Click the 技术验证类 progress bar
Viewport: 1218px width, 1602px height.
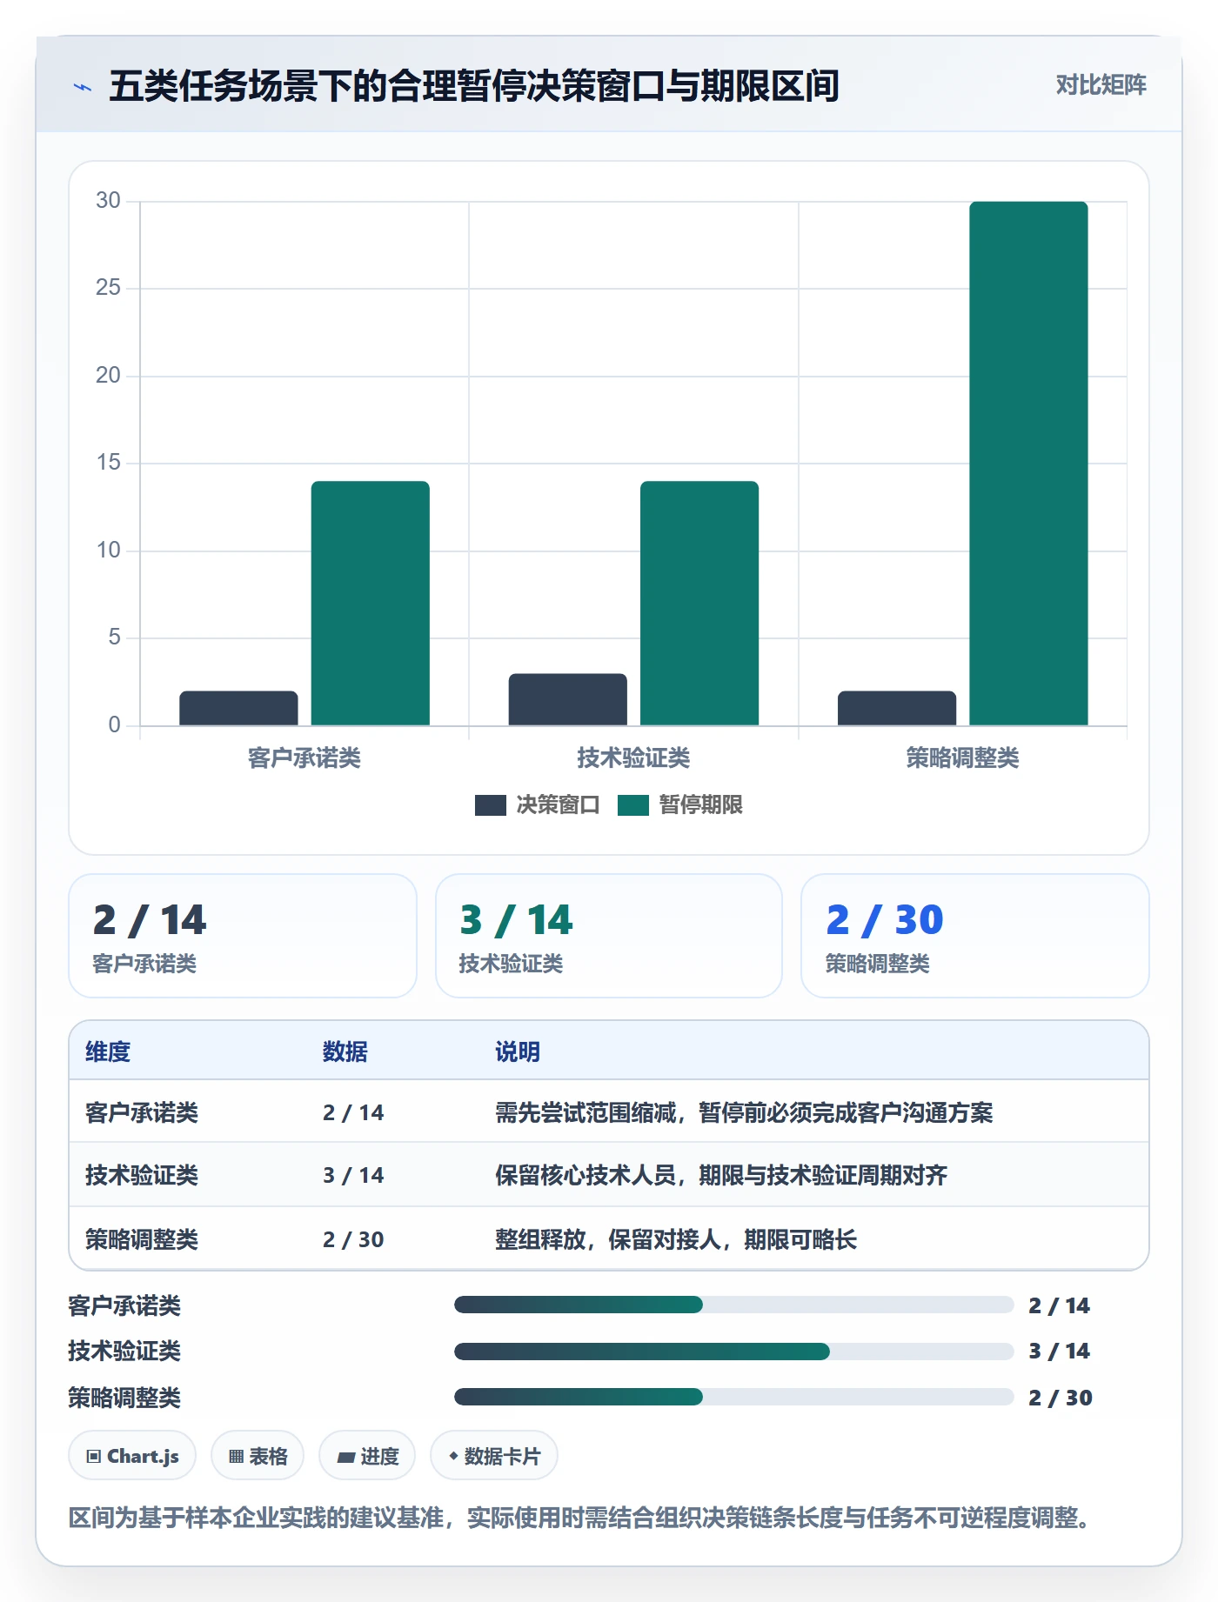coord(733,1352)
